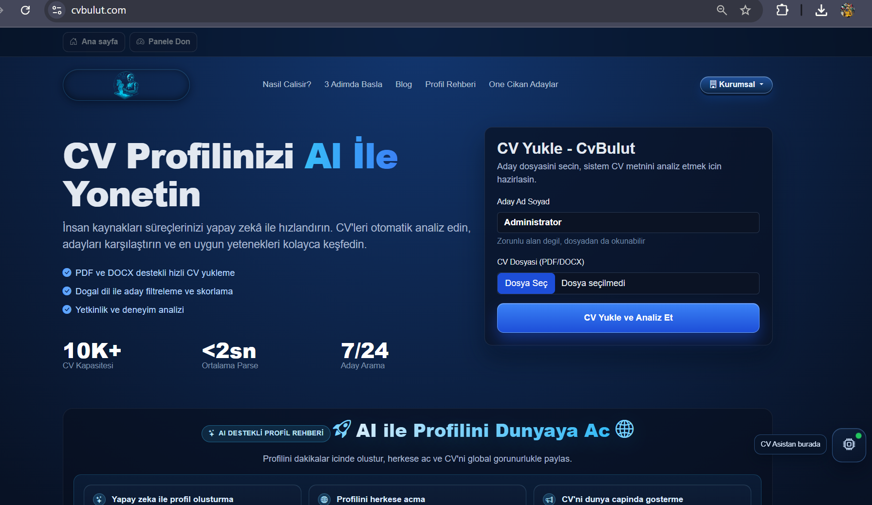
Task: Click the CV Dosyasi (PDF/DOCX) label
Action: pyautogui.click(x=540, y=262)
